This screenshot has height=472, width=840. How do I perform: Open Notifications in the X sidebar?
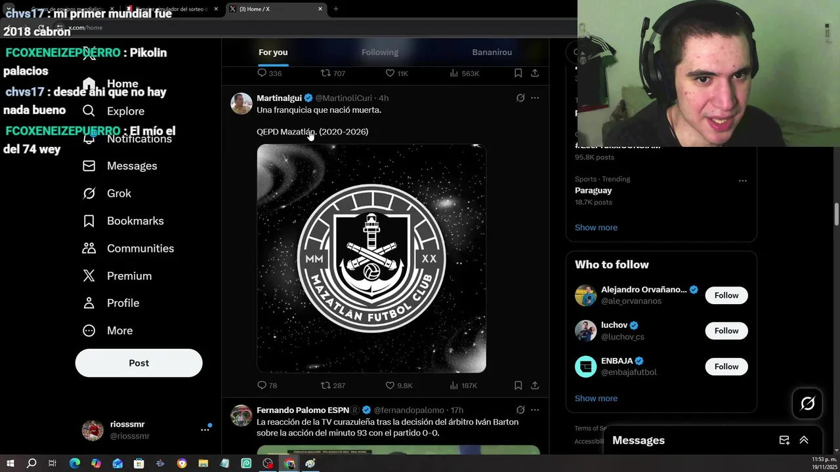pos(127,138)
